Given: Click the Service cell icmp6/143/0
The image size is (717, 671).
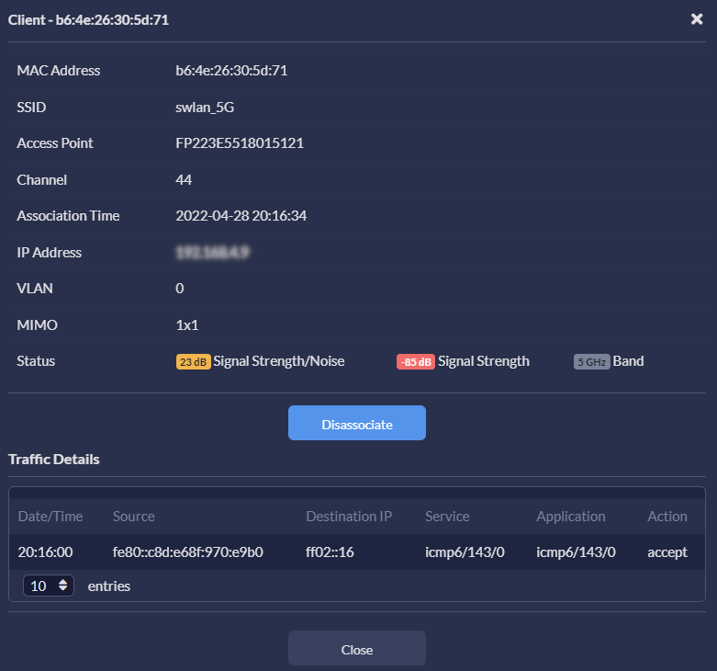Looking at the screenshot, I should pos(465,552).
